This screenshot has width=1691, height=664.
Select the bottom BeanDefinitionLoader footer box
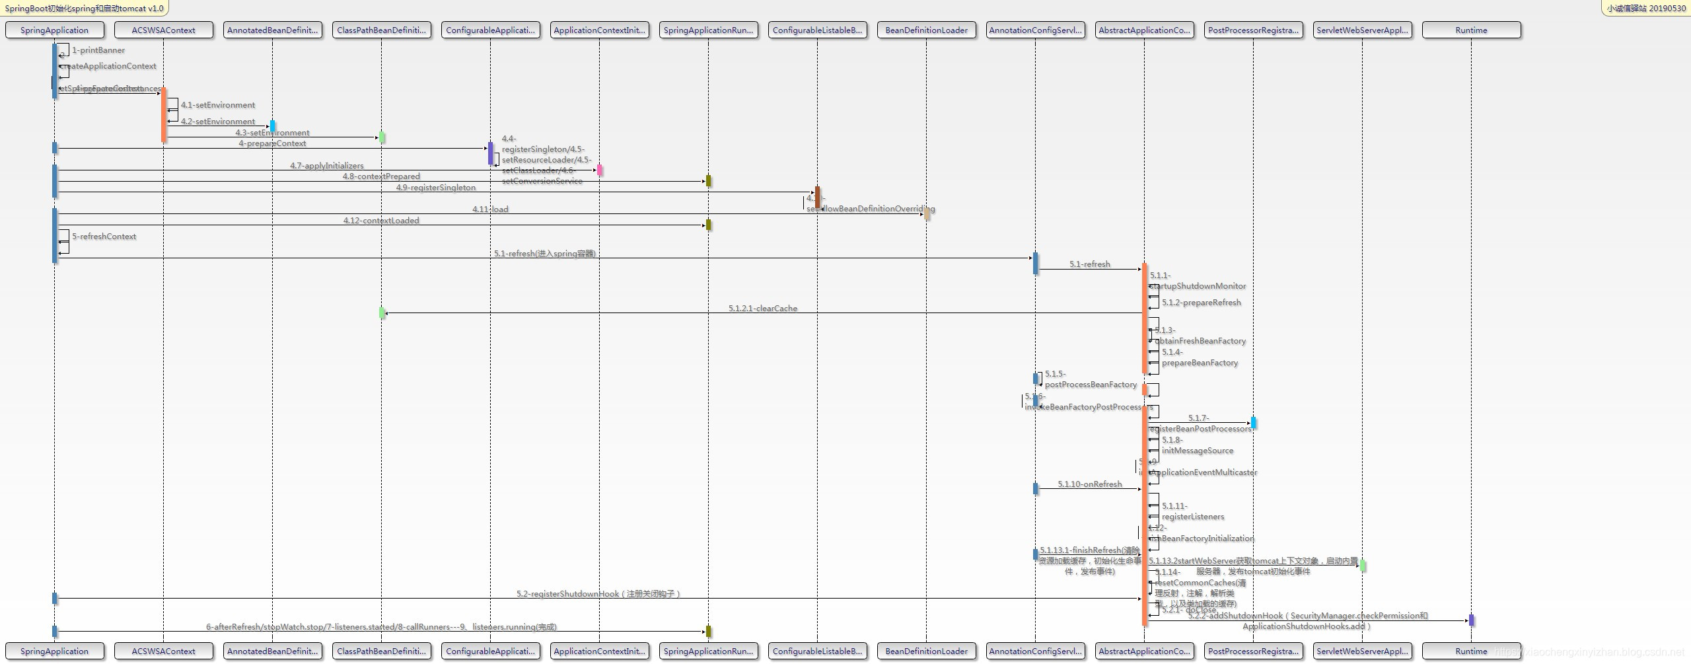click(926, 651)
